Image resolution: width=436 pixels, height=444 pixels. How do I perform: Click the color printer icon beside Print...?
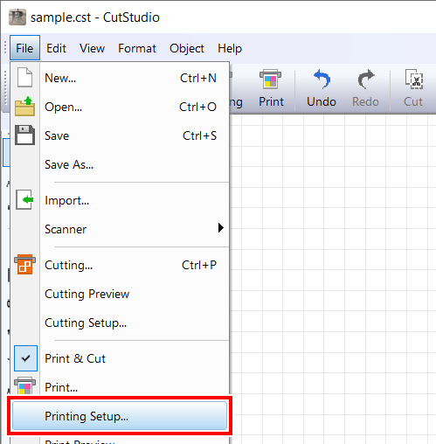click(24, 386)
